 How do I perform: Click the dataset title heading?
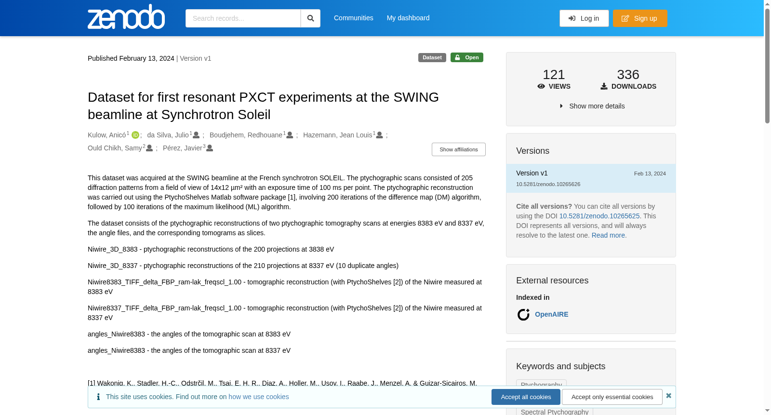[x=263, y=106]
